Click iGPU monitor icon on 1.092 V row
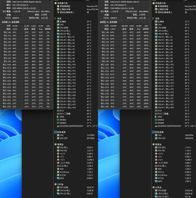The height and width of the screenshot is (198, 196). click(156, 181)
